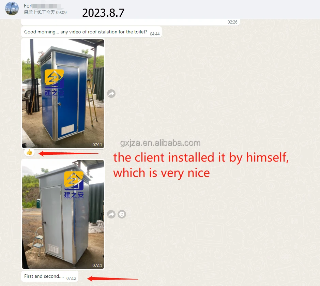Select the 'First and second....' message
Screen dimensions: 320x286
click(50, 276)
